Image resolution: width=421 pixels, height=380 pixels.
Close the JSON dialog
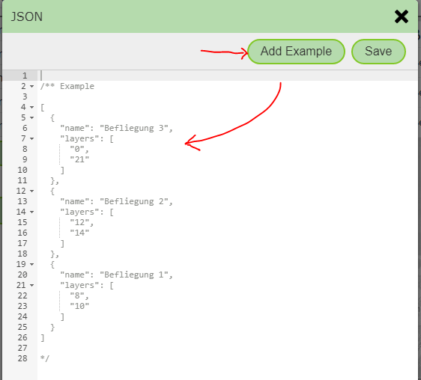[401, 16]
